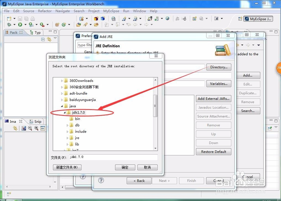Click the Variables... button

pos(219,84)
